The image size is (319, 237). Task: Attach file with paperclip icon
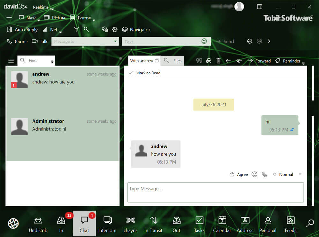(x=264, y=174)
